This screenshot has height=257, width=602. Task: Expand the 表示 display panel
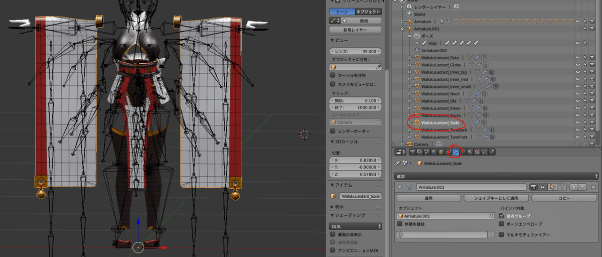pyautogui.click(x=338, y=206)
